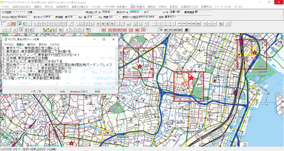This screenshot has width=284, height=151.
Task: Click the undo arrow toolbar icon
Action: [146, 24]
